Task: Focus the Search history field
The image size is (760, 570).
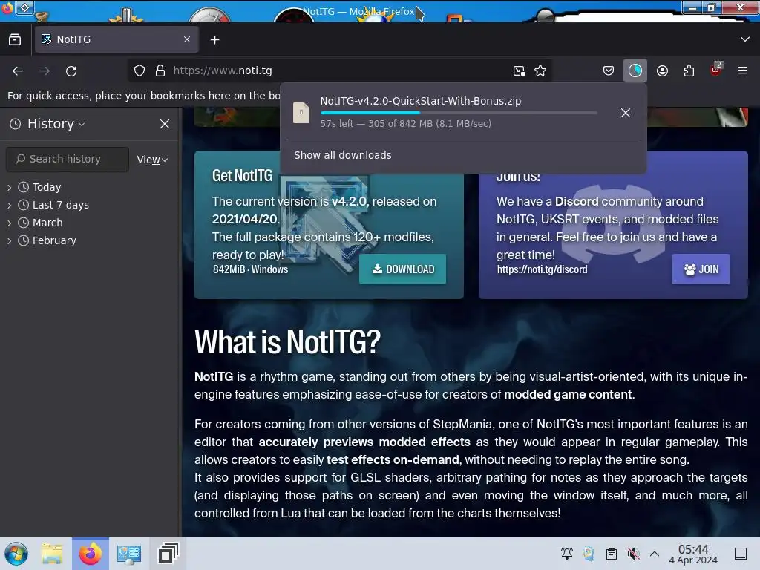Action: coord(68,159)
